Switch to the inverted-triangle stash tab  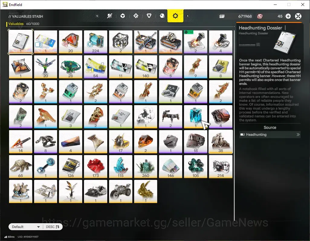[149, 16]
